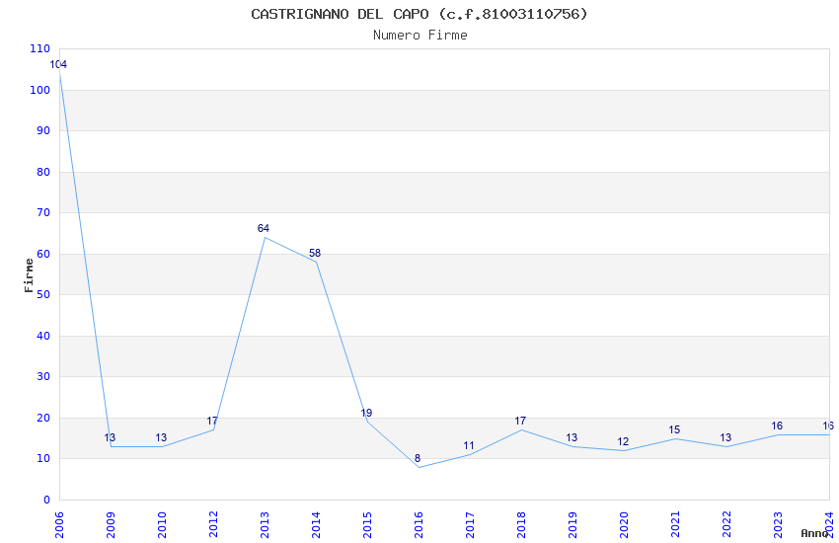
Task: Select the 2018 year tick label
Action: pyautogui.click(x=521, y=525)
